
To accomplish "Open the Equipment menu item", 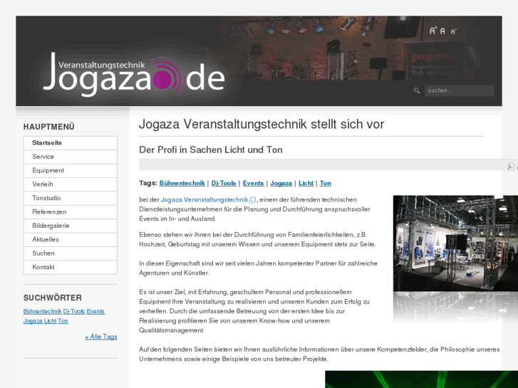I will [x=71, y=171].
